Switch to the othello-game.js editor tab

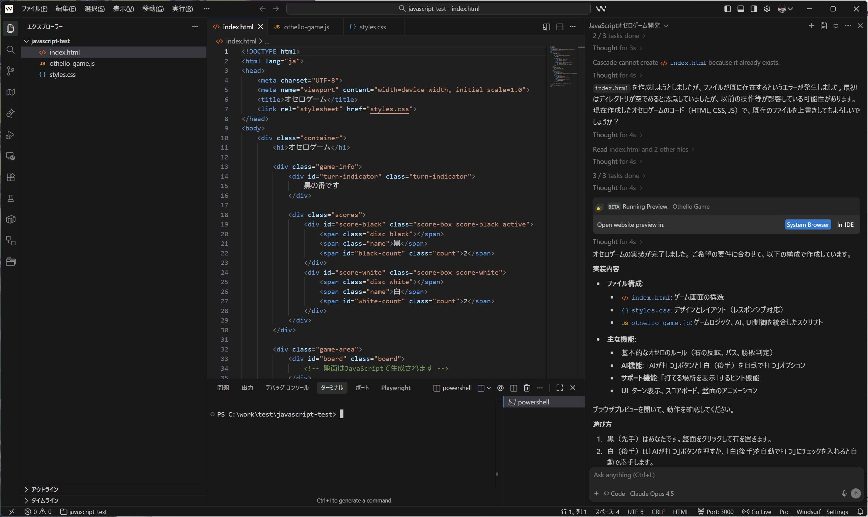306,27
